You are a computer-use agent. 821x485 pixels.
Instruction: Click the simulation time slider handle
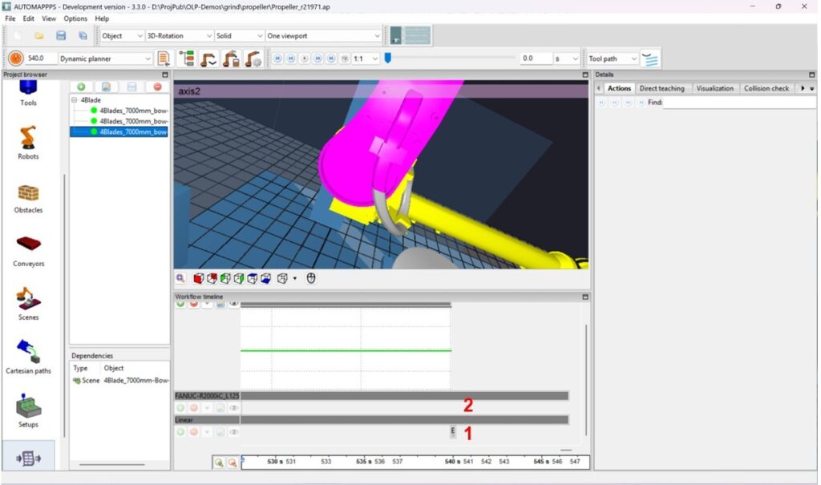387,58
